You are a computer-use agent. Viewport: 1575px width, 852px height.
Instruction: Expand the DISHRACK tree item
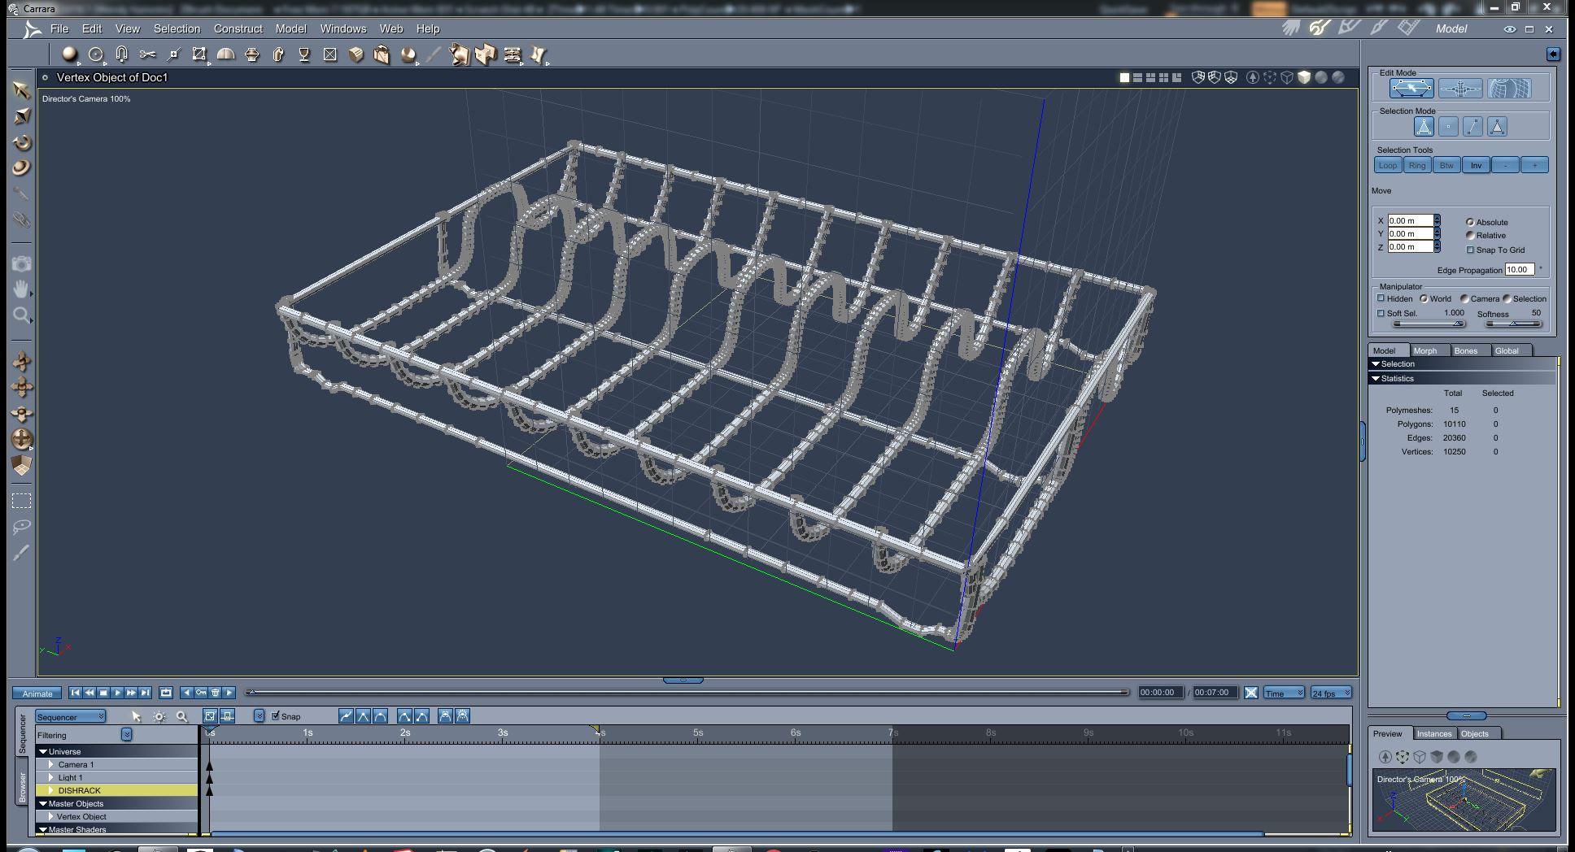click(51, 790)
